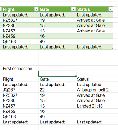
Task: Open the Flight column filter dropdown
Action: [x=37, y=9]
